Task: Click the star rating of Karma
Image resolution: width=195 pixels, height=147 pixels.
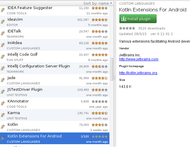Action: click(100, 113)
